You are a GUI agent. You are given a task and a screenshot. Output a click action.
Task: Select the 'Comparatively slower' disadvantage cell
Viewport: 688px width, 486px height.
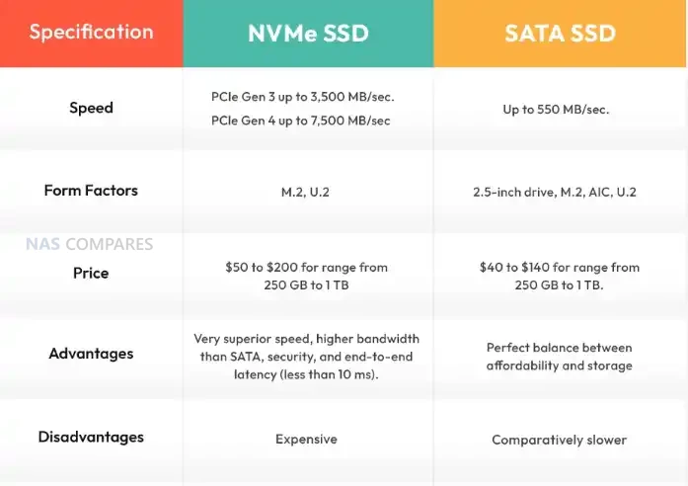559,440
